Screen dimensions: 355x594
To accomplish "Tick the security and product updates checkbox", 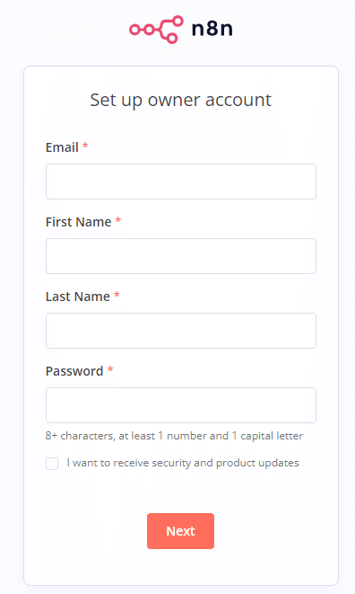I will click(x=52, y=464).
